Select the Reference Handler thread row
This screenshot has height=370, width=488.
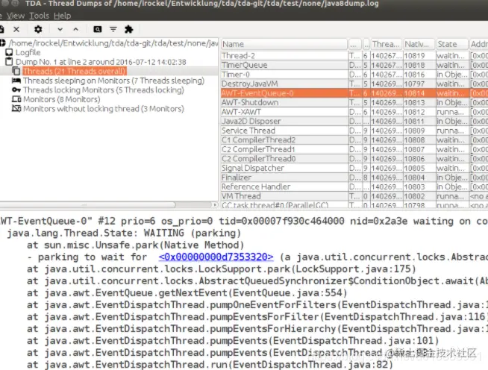(x=354, y=186)
